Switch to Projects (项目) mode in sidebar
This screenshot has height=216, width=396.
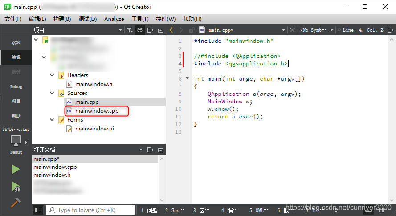tap(16, 101)
